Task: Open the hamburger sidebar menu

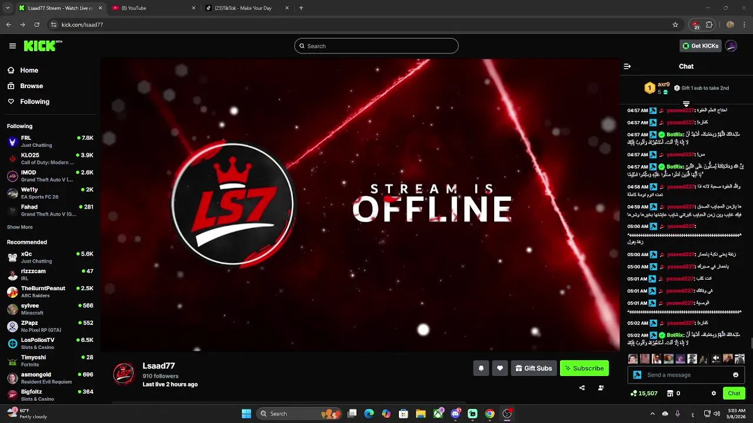Action: point(12,46)
